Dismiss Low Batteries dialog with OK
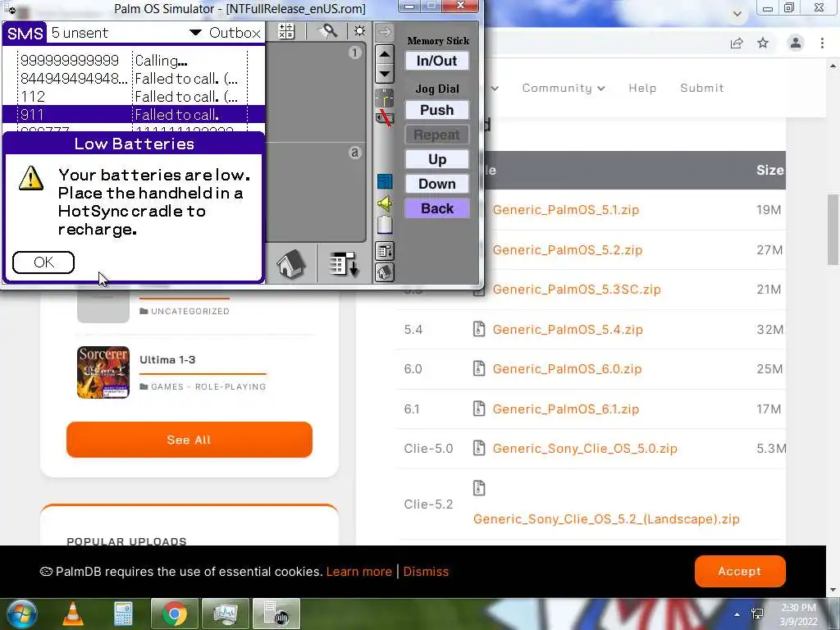This screenshot has width=840, height=630. [x=43, y=262]
